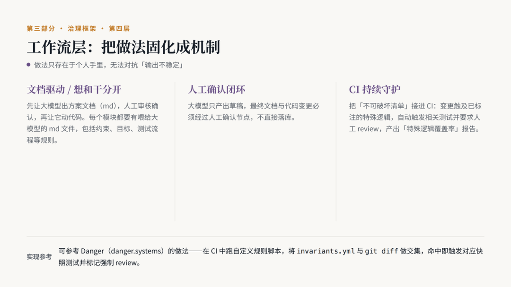This screenshot has height=287, width=511.
Task: Click the heading CI 持续守护
Action: tap(375, 89)
